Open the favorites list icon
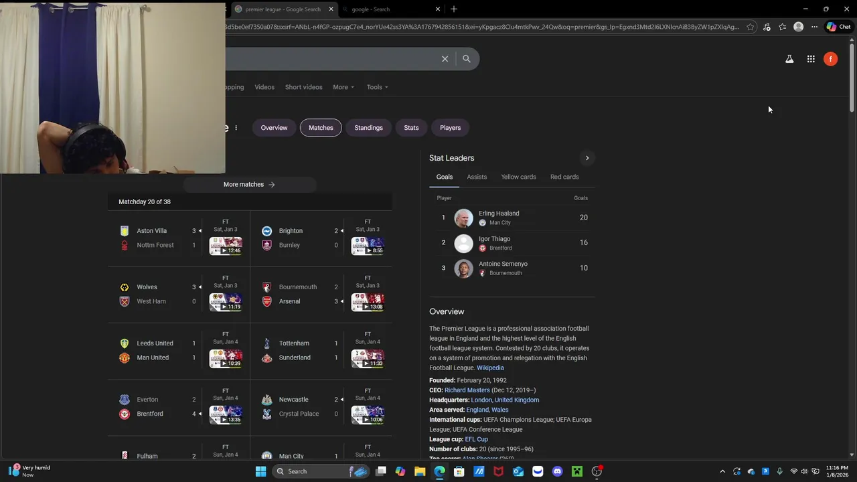Viewport: 857px width, 482px height. point(782,27)
